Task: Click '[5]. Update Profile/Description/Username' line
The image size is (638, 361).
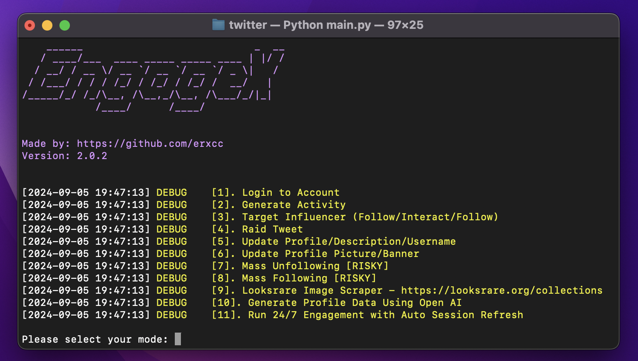Action: tap(334, 241)
